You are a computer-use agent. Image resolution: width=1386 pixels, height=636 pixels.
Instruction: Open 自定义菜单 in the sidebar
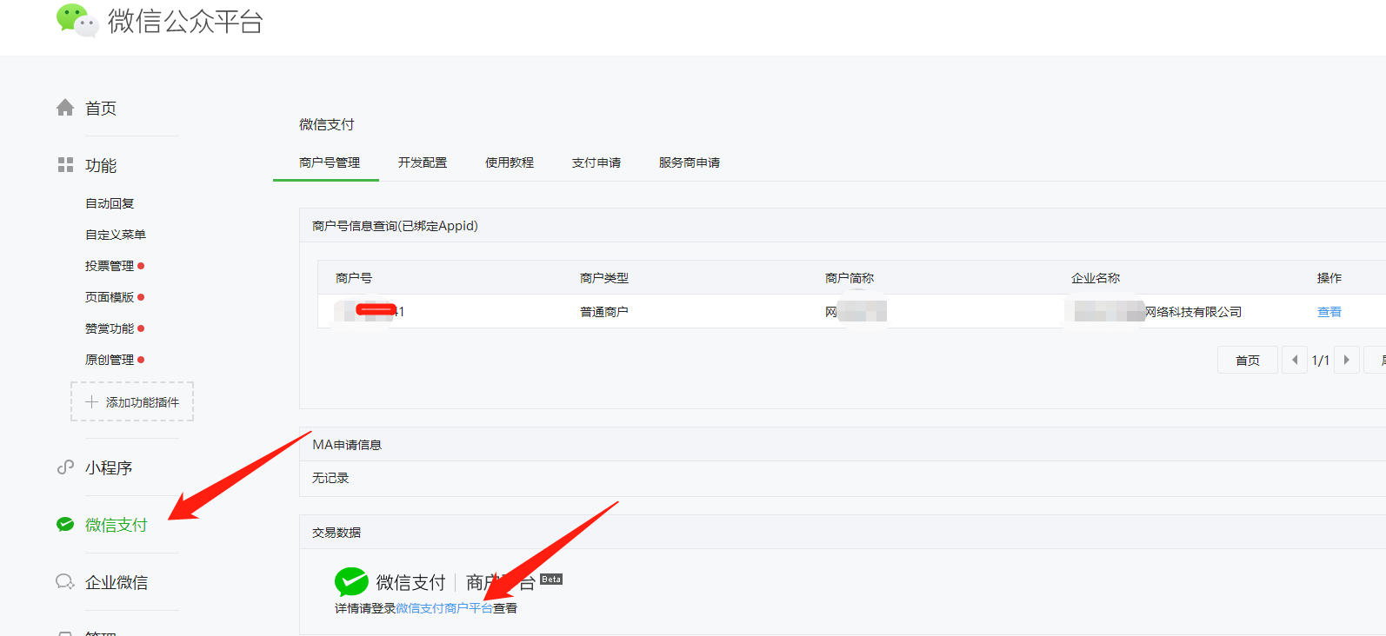tap(116, 235)
